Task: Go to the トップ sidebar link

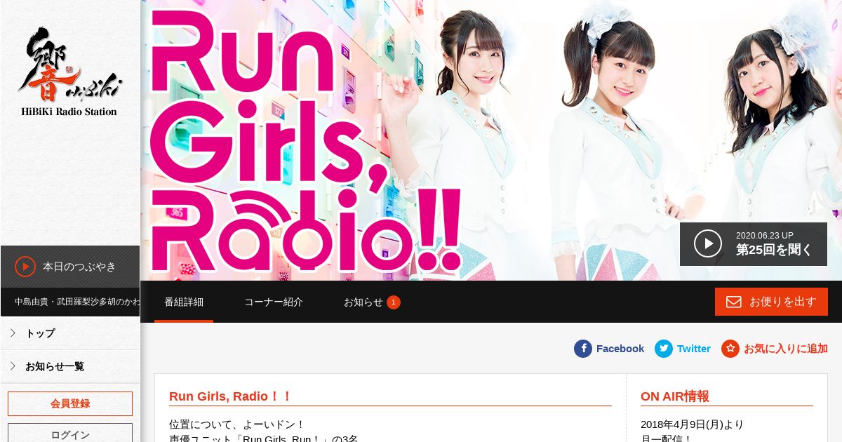Action: point(40,333)
